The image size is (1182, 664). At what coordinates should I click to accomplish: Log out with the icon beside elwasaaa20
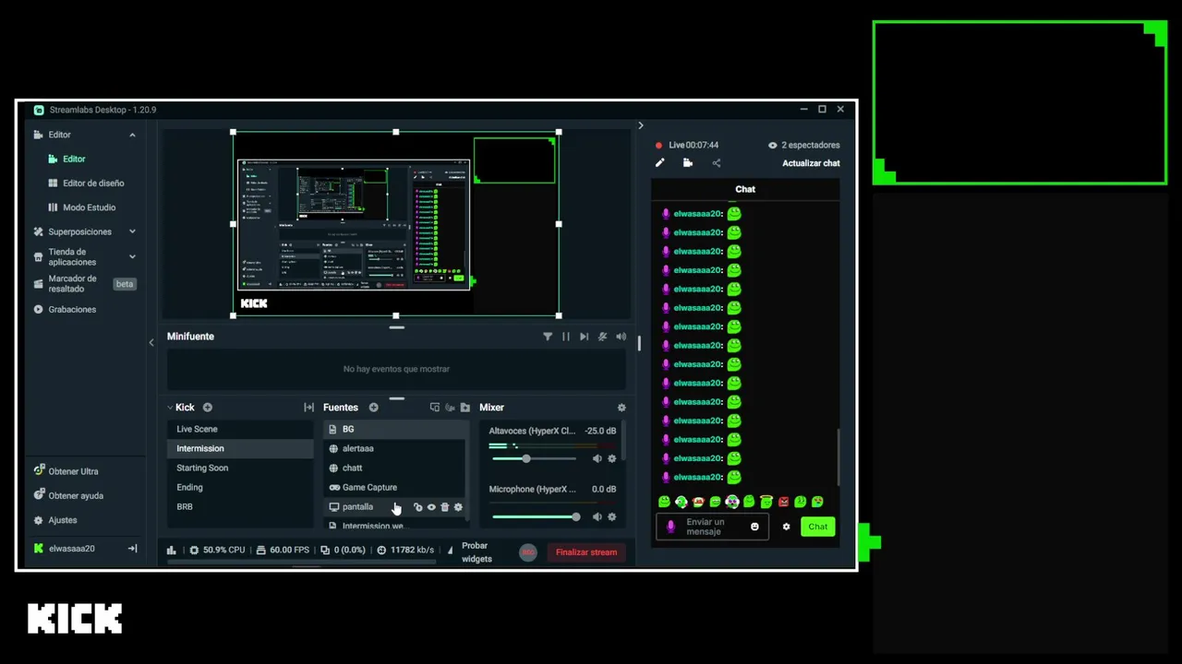pyautogui.click(x=132, y=549)
